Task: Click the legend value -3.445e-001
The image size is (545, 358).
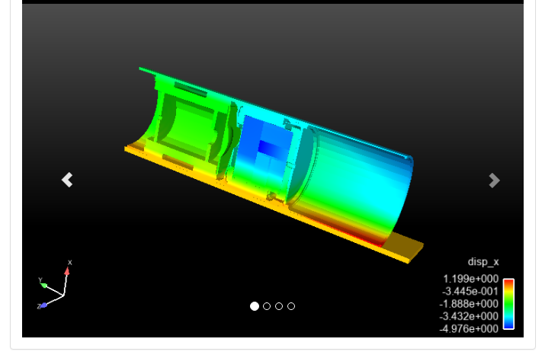Action: coord(470,291)
